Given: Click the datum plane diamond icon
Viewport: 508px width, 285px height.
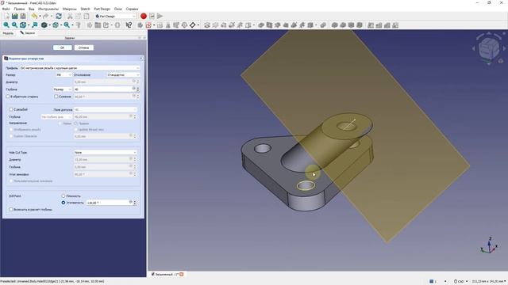Looking at the screenshot, I should 193,25.
